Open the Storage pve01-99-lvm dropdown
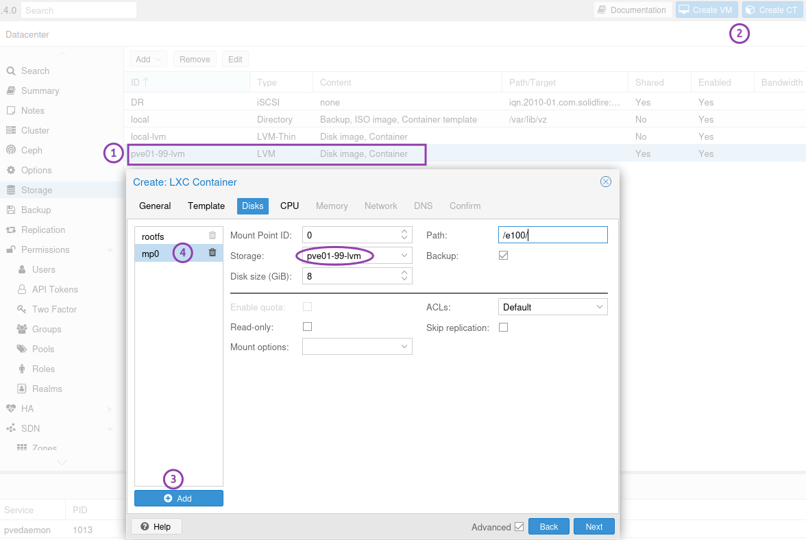806x540 pixels. [x=404, y=256]
